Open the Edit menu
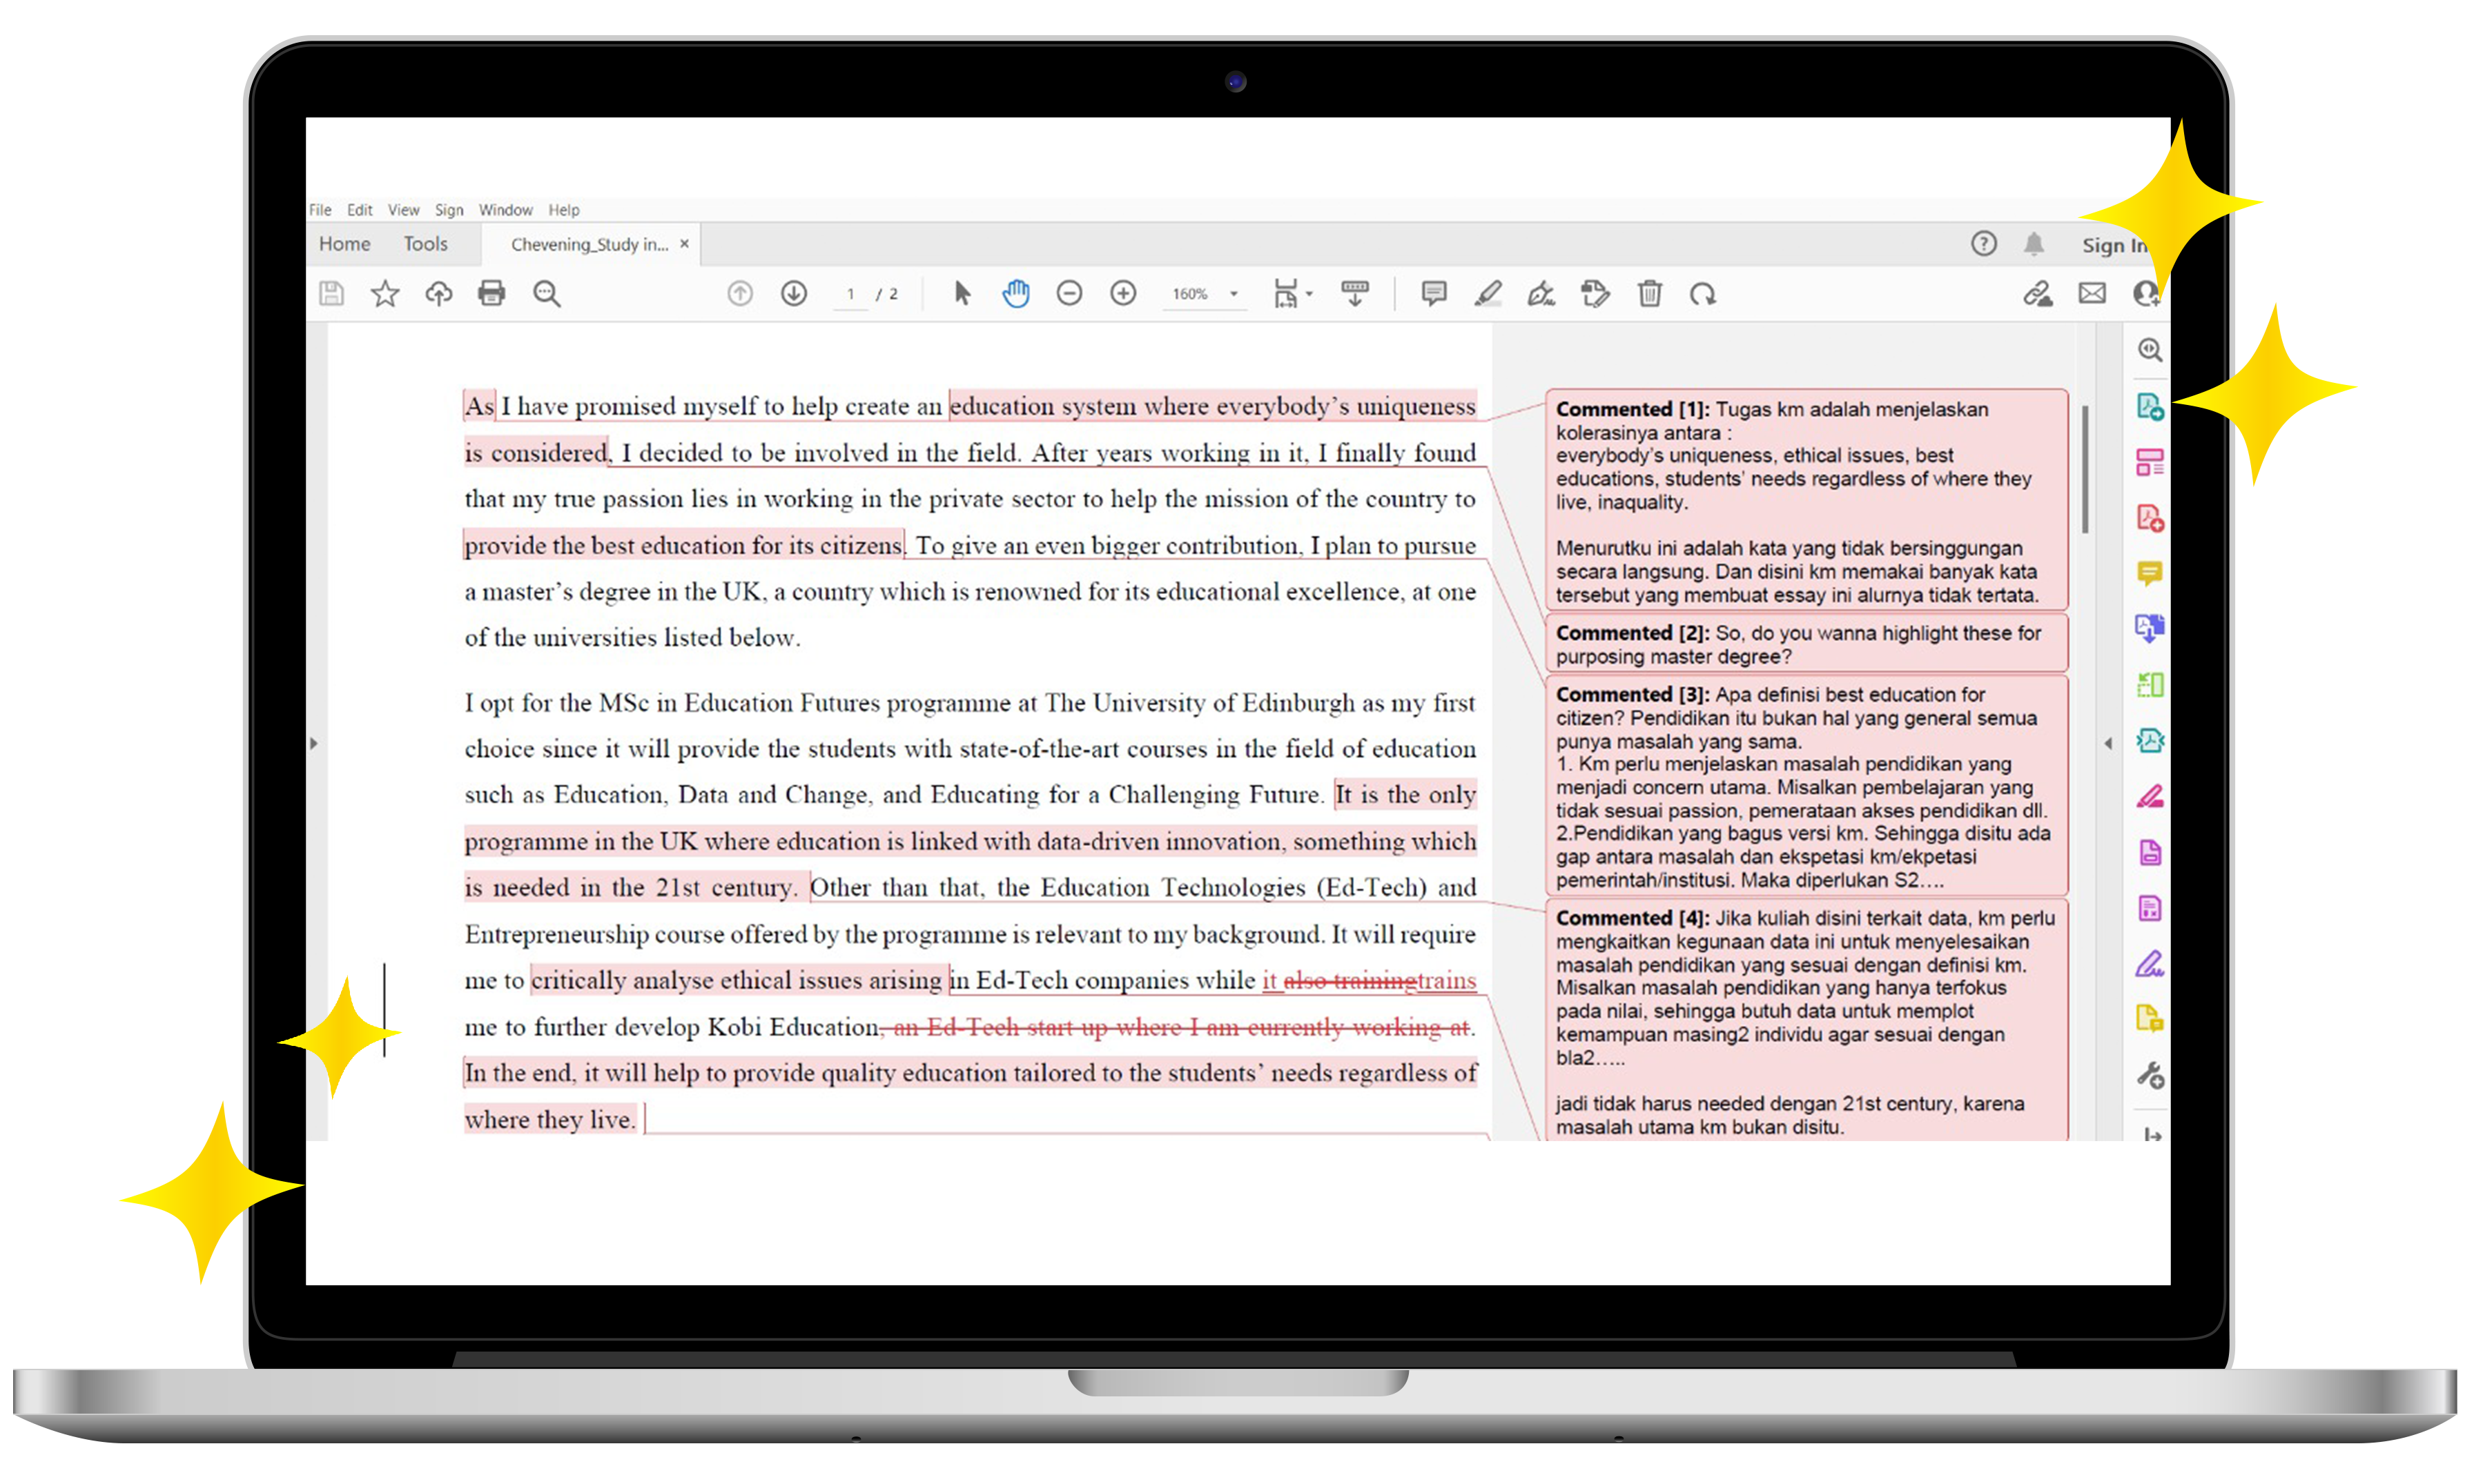Image resolution: width=2474 pixels, height=1484 pixels. (x=360, y=210)
